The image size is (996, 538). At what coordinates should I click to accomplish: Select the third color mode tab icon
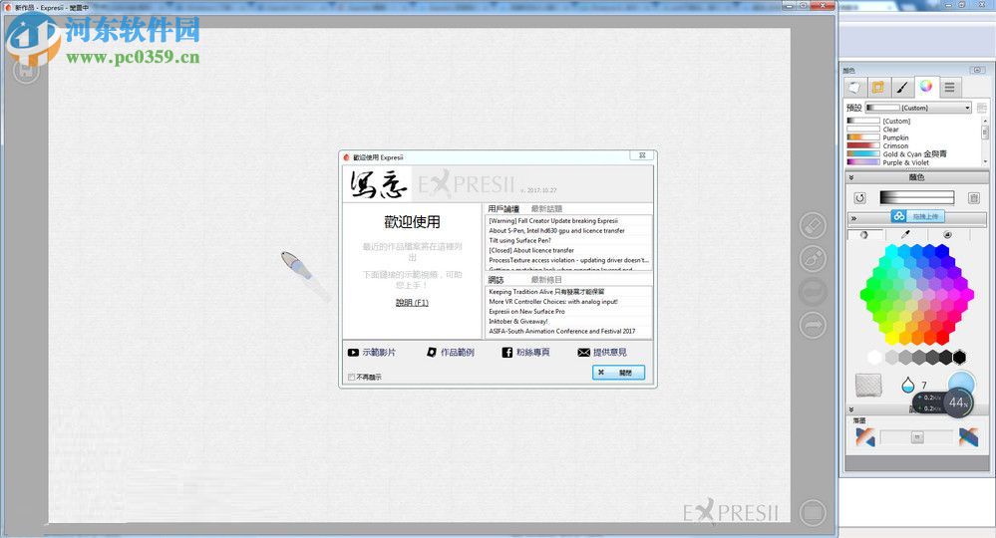pos(948,235)
